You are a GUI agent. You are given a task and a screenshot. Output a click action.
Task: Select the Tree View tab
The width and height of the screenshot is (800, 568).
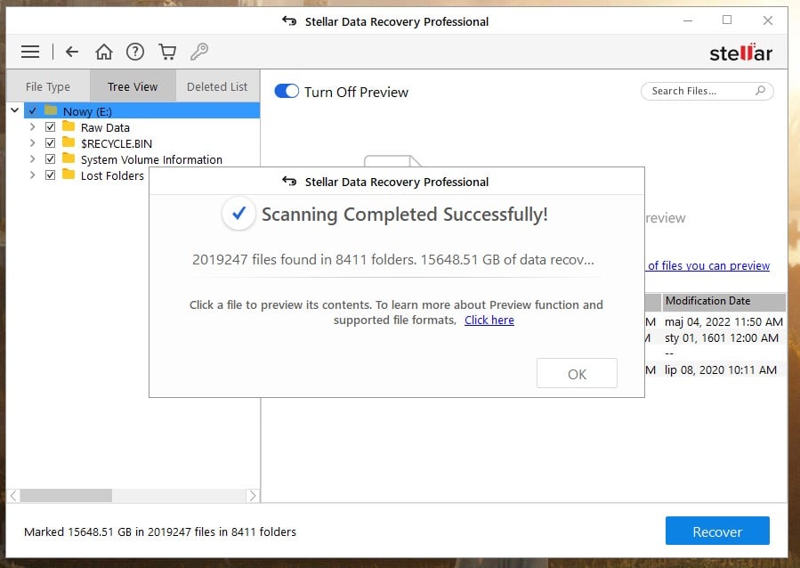[133, 86]
